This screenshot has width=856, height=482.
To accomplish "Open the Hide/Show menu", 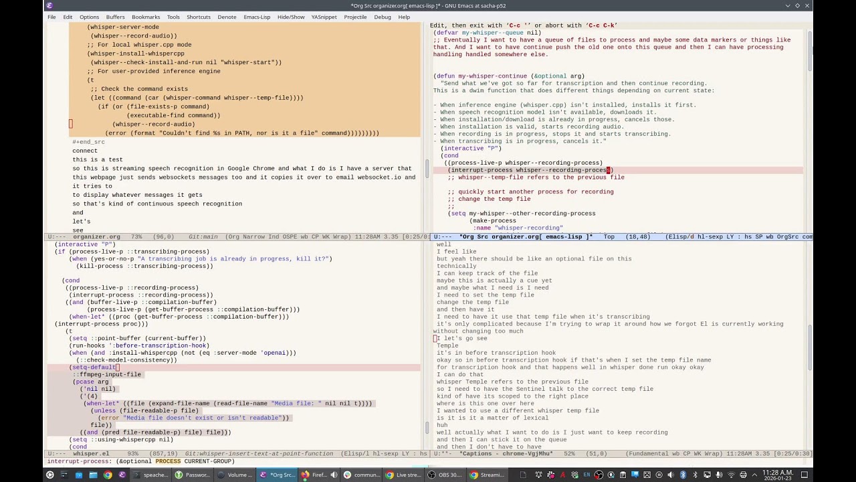I will pyautogui.click(x=291, y=17).
